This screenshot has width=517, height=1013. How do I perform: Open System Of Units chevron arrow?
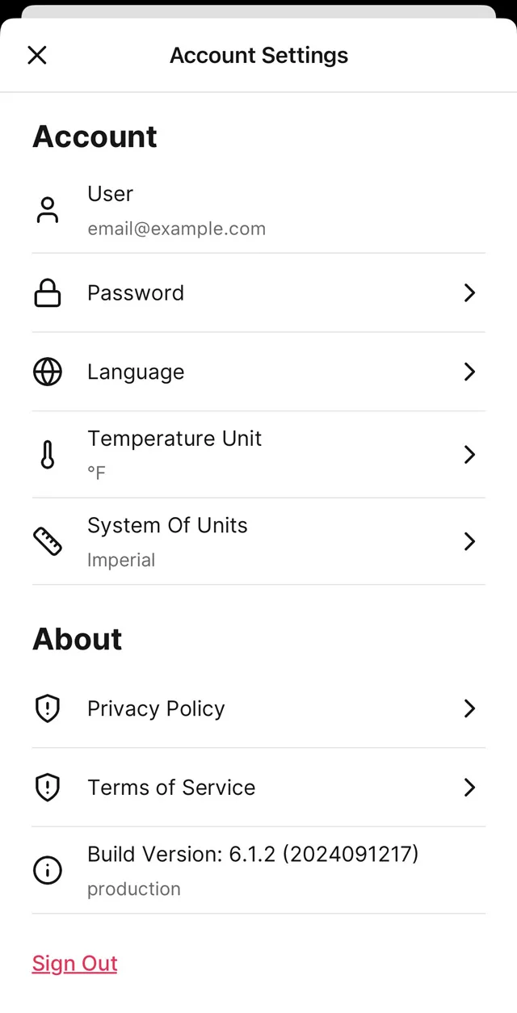tap(469, 541)
